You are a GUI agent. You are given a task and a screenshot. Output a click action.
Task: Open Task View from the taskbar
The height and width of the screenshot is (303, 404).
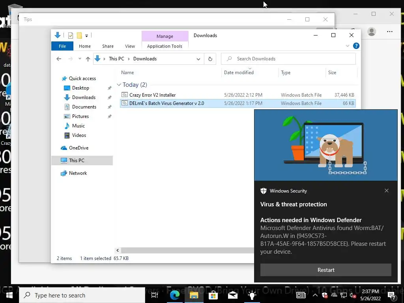154,295
